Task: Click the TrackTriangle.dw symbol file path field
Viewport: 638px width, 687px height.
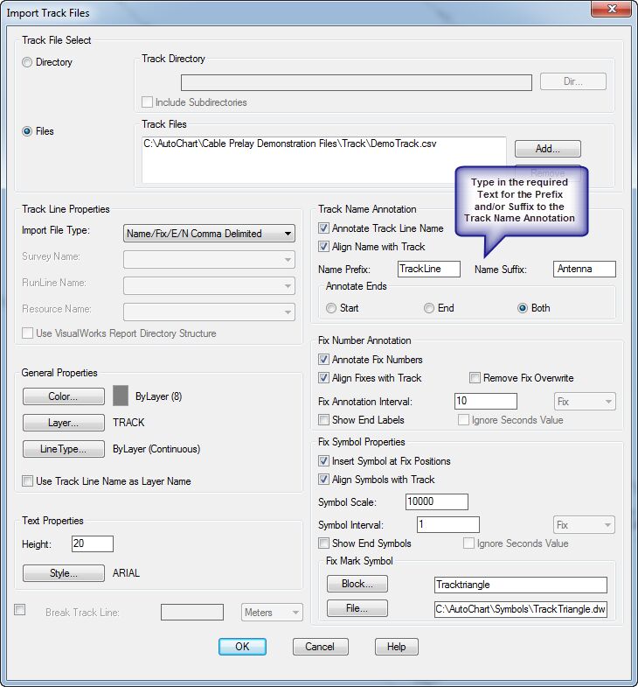Action: coord(521,609)
